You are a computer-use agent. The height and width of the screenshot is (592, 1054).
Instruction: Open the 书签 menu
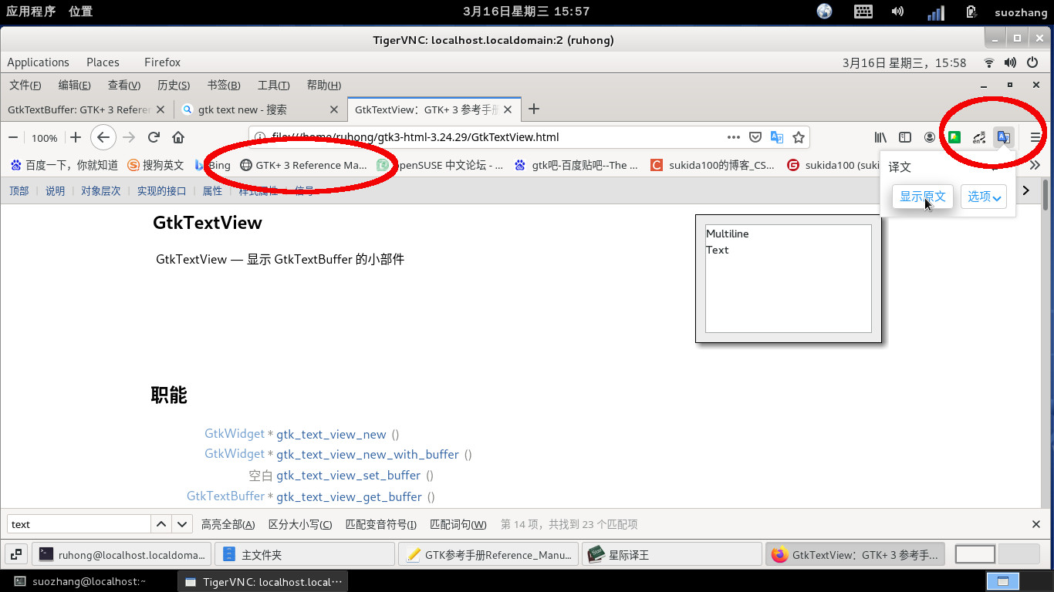223,85
